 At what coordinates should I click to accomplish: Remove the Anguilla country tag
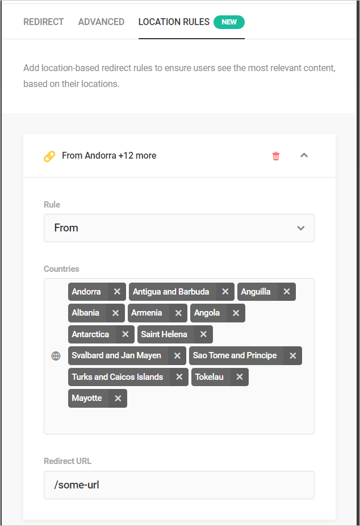[x=287, y=292]
